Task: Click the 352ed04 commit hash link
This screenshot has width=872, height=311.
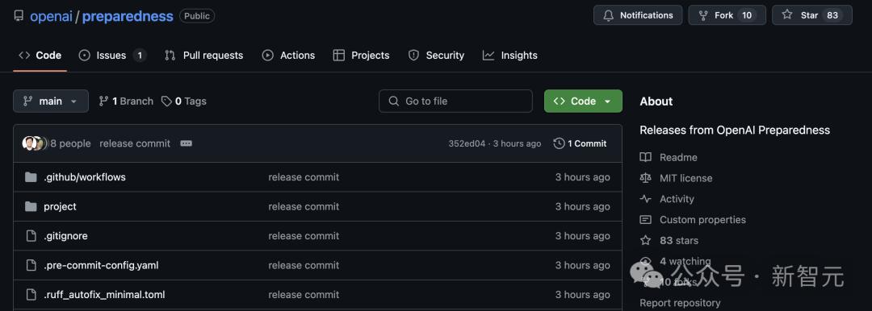Action: (x=466, y=144)
